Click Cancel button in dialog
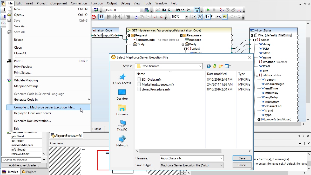This screenshot has width=311, height=175. pyautogui.click(x=242, y=165)
